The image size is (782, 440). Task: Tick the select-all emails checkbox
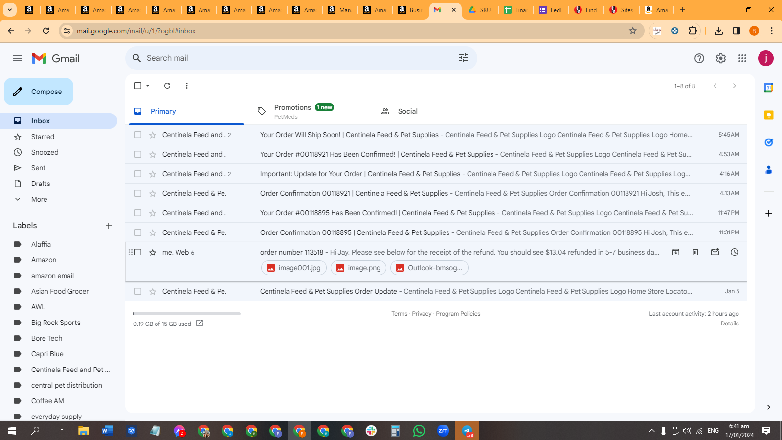point(138,86)
